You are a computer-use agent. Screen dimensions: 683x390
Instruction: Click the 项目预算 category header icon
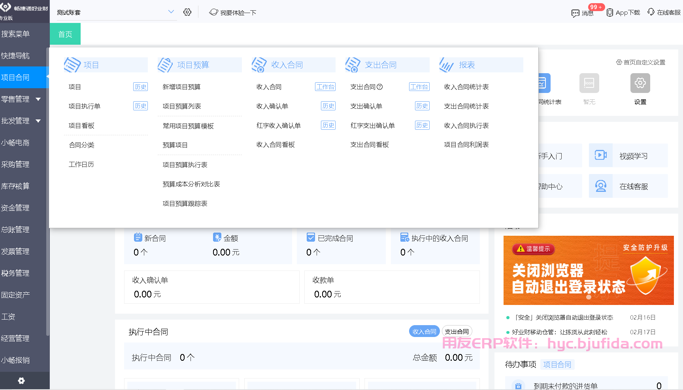coord(165,65)
